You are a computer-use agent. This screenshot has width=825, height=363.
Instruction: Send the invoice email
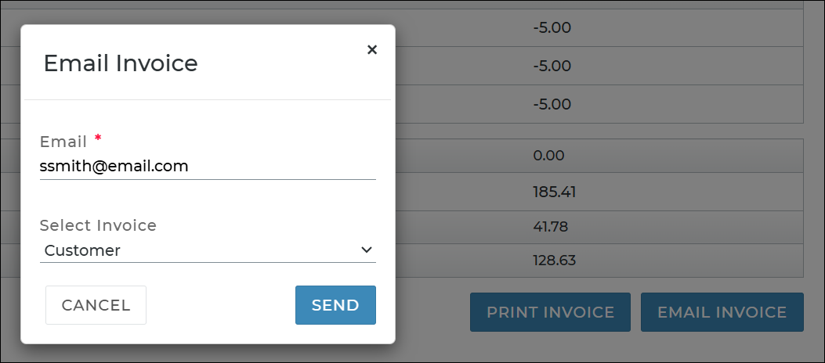tap(335, 305)
